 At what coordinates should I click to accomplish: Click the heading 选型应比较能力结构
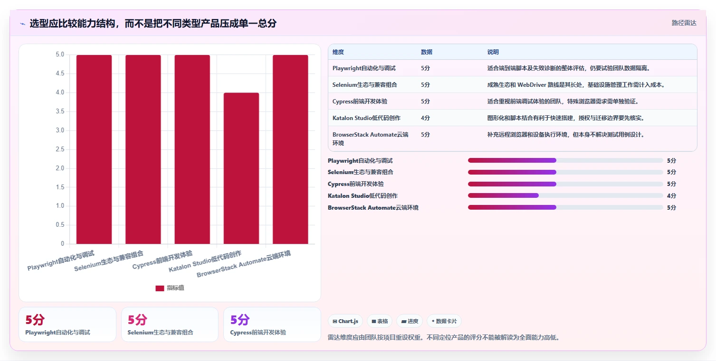pyautogui.click(x=153, y=24)
